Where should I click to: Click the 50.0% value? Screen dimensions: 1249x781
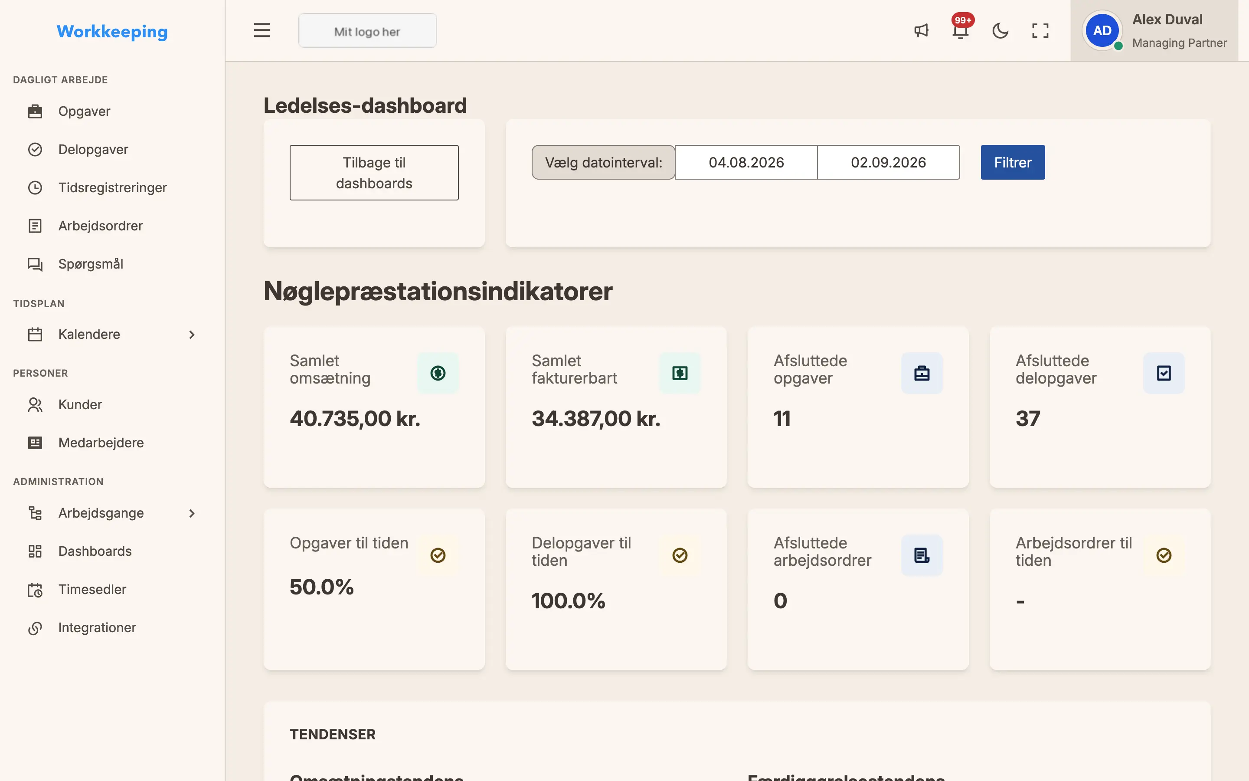point(321,587)
